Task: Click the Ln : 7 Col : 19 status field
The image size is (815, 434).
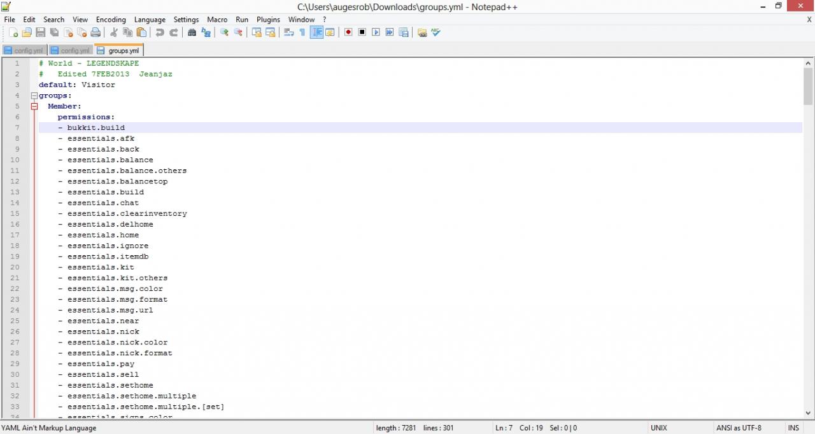Action: click(536, 428)
